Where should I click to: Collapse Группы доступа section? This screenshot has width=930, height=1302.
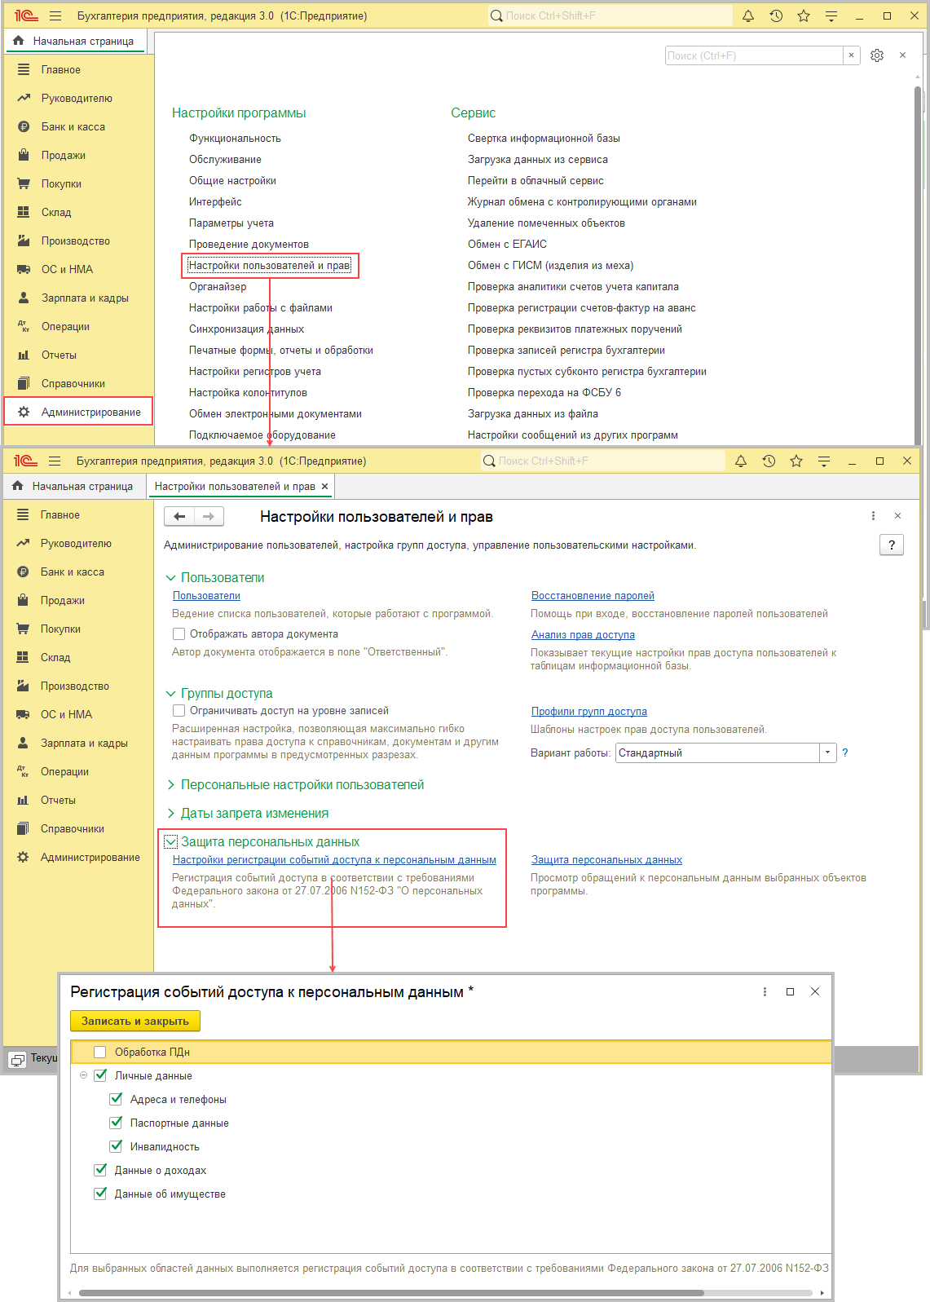[x=170, y=693]
